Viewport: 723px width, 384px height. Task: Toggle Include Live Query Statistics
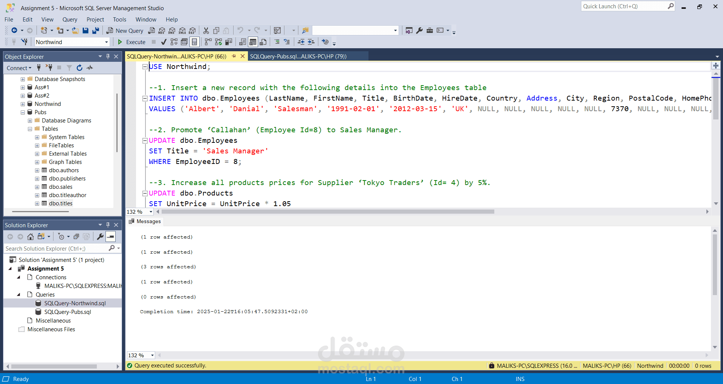pyautogui.click(x=219, y=42)
